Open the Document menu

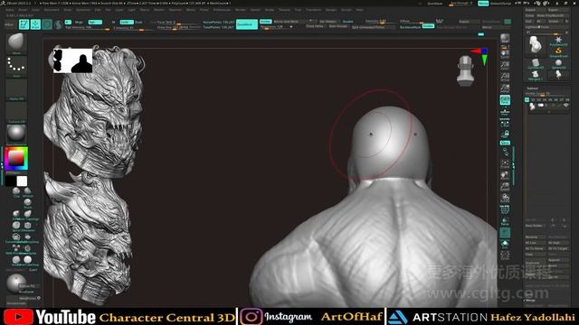tap(52, 10)
